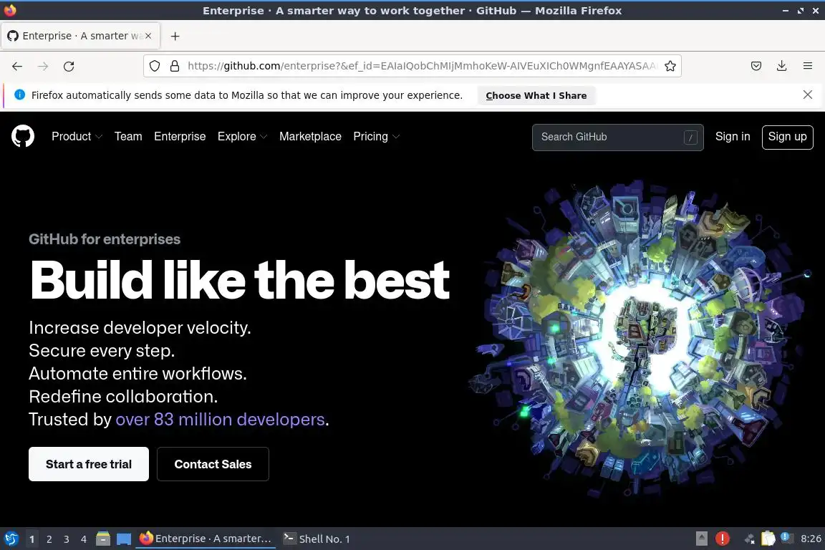The image size is (825, 550).
Task: Click the network connection tray icon
Action: click(750, 539)
